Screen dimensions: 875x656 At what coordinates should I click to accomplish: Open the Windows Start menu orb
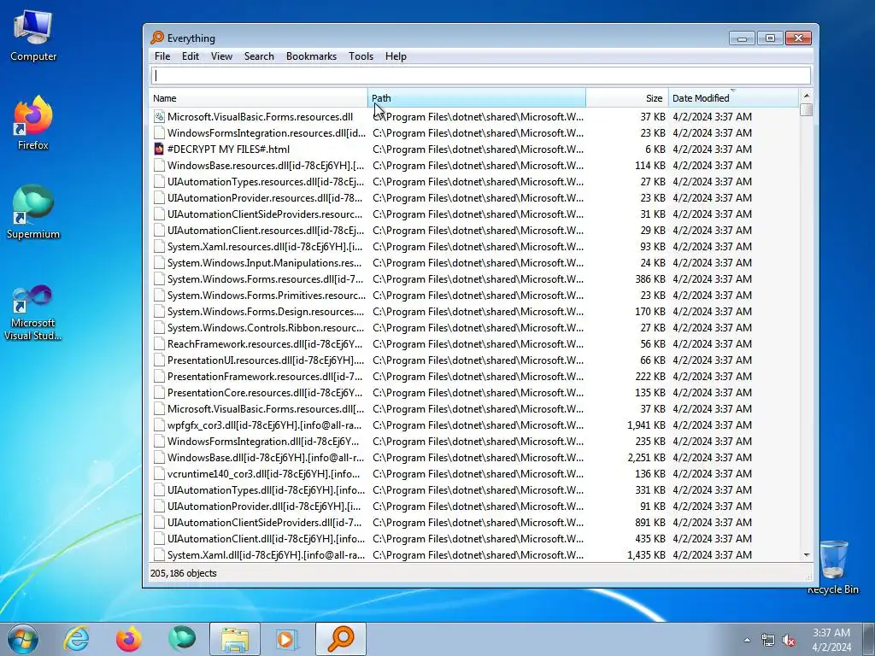23,639
